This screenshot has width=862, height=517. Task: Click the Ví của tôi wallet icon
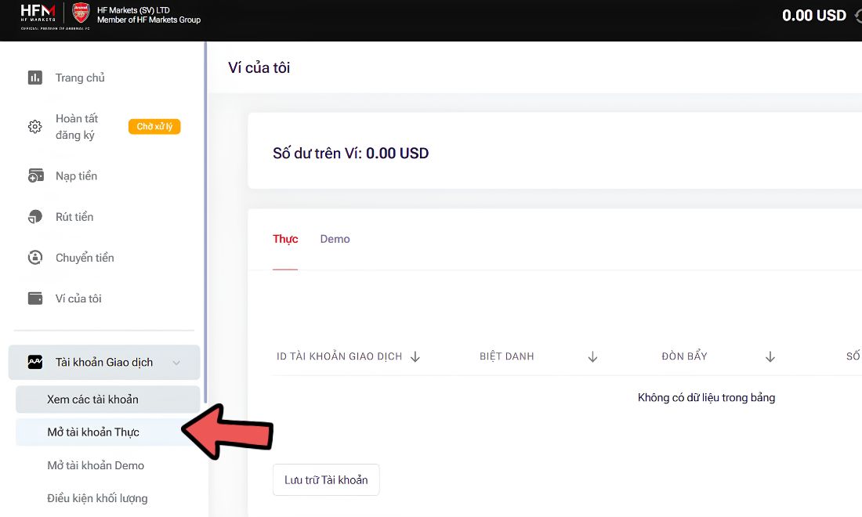click(x=34, y=298)
